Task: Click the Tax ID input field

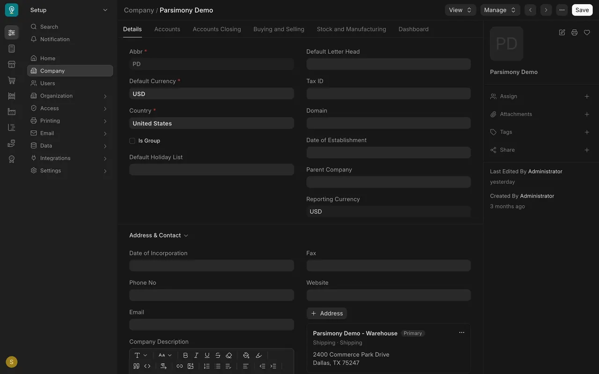Action: click(388, 93)
